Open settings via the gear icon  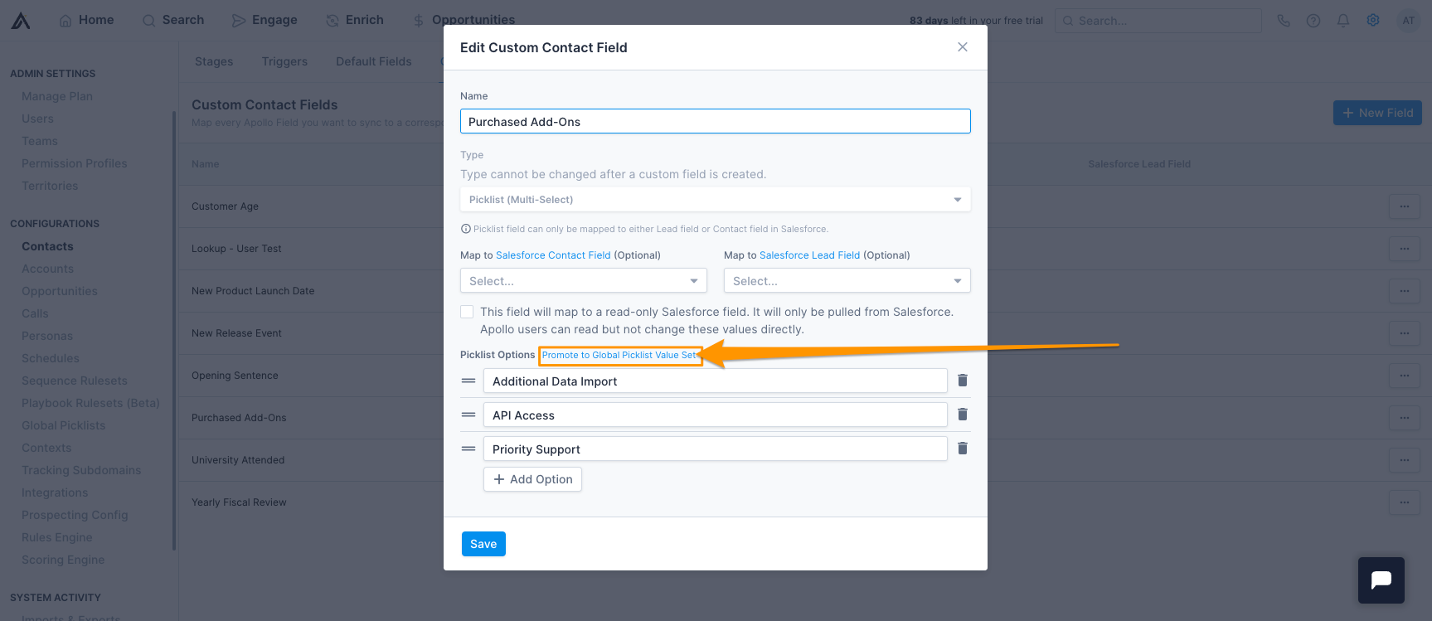coord(1373,20)
